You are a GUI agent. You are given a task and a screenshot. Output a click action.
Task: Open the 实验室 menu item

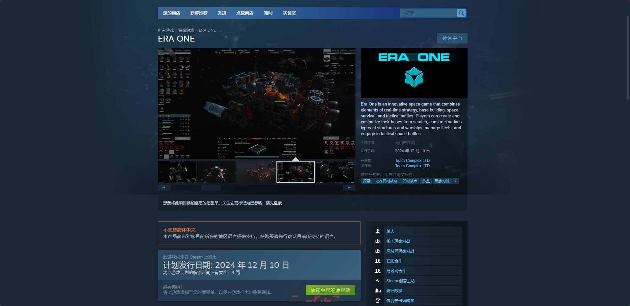(289, 13)
